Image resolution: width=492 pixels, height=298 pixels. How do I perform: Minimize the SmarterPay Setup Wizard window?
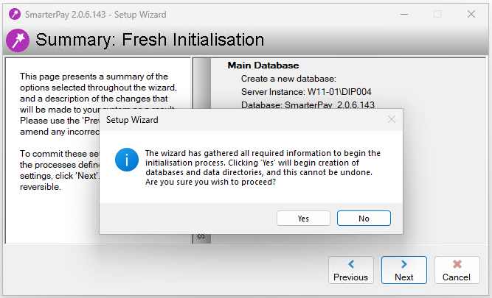click(x=404, y=15)
